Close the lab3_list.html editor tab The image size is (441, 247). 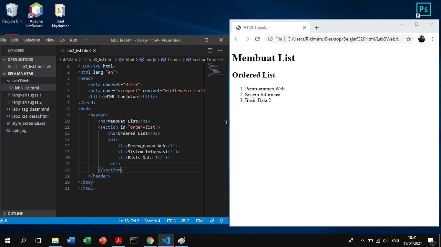[x=95, y=50]
